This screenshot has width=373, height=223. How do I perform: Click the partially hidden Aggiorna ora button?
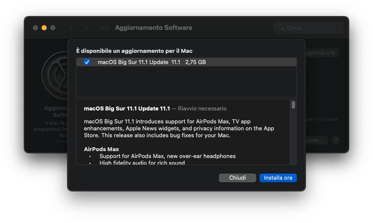pyautogui.click(x=322, y=53)
